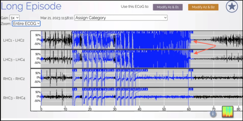Click the first A1 marker on LHC1 - LHC2
This screenshot has width=243, height=121.
tap(75, 32)
